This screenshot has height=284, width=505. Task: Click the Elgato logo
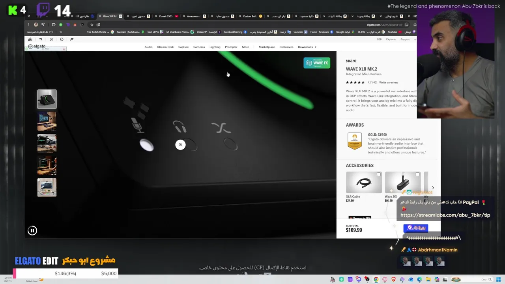click(x=37, y=47)
